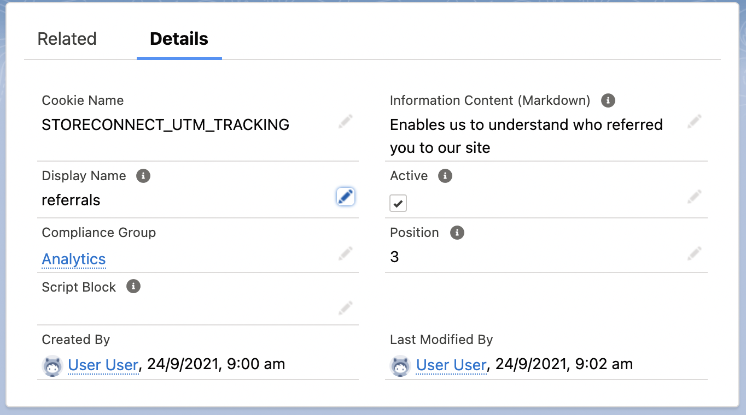746x415 pixels.
Task: Switch to the Related tab
Action: tap(67, 39)
